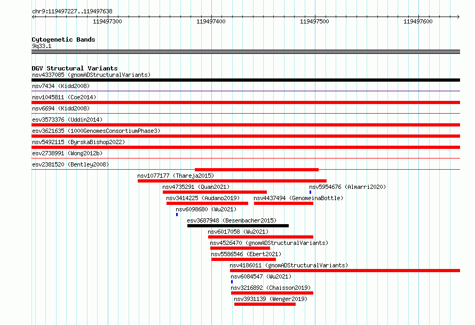The width and height of the screenshot is (475, 325).
Task: Click nsv5586546 (Ebert2021) label
Action: (246, 254)
